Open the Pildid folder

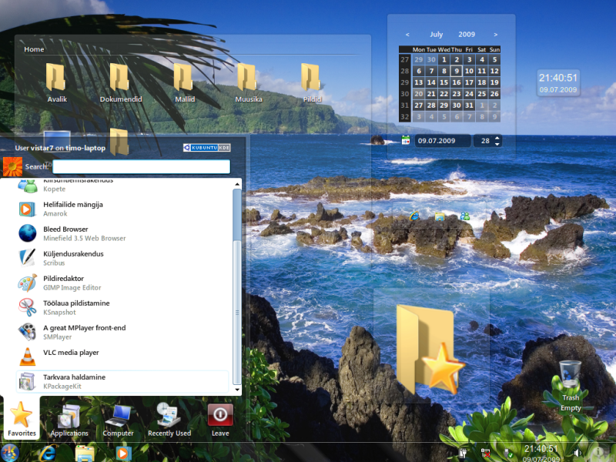(312, 83)
